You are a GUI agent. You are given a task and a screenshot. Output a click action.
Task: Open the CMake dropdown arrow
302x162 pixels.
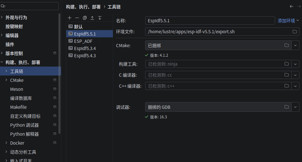[x=295, y=45]
